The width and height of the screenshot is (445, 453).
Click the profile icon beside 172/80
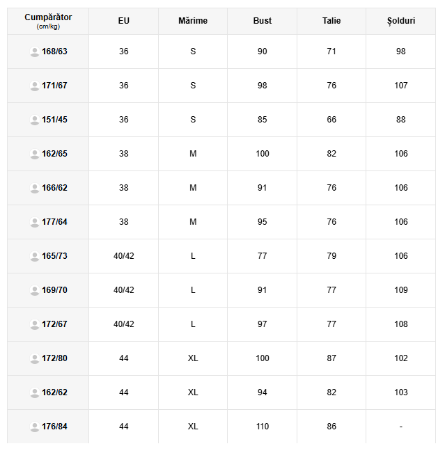[x=34, y=358]
